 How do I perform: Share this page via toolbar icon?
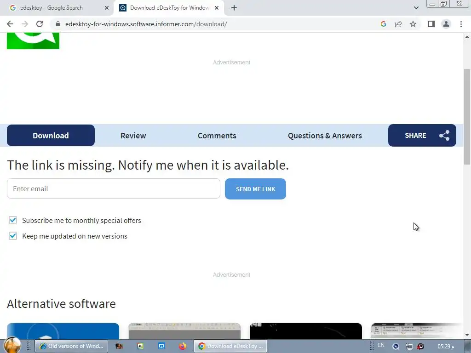click(398, 24)
